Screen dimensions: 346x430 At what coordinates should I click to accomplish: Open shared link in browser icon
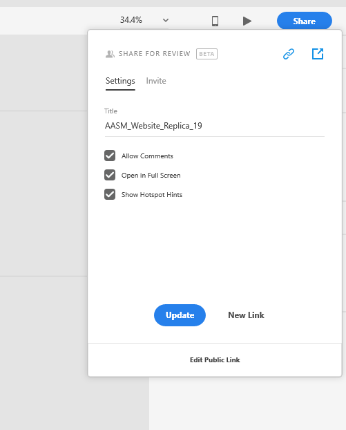click(318, 54)
